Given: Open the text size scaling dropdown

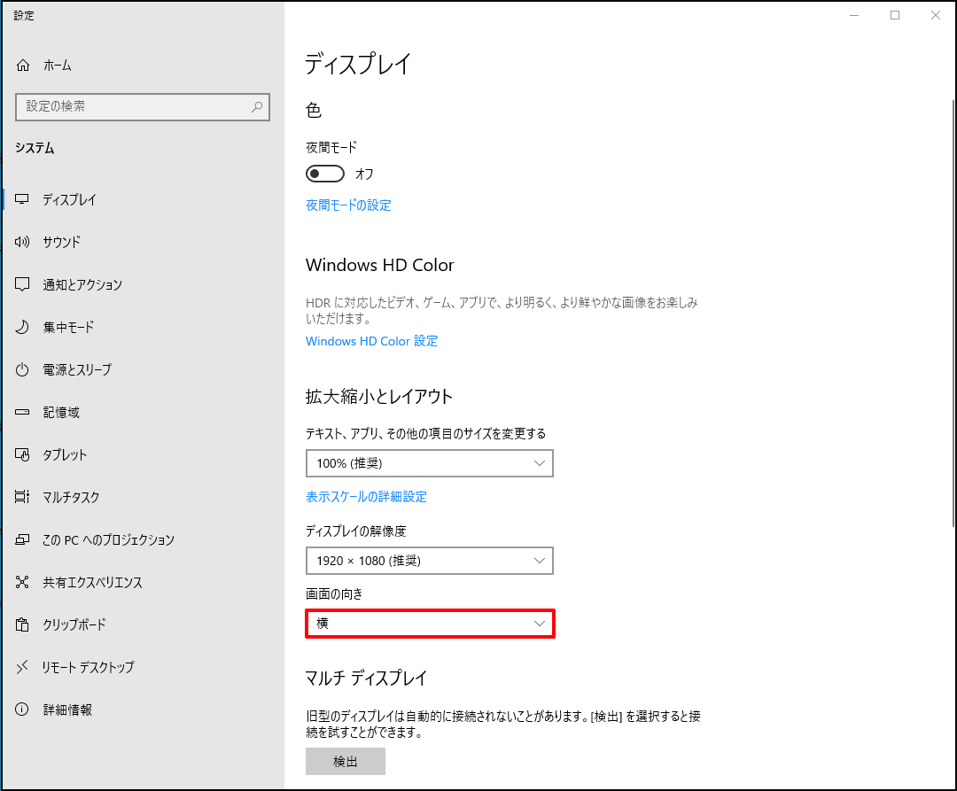Looking at the screenshot, I should pos(429,462).
